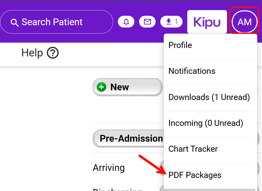262x191 pixels.
Task: Select Chart Tracker from the menu
Action: pos(193,149)
